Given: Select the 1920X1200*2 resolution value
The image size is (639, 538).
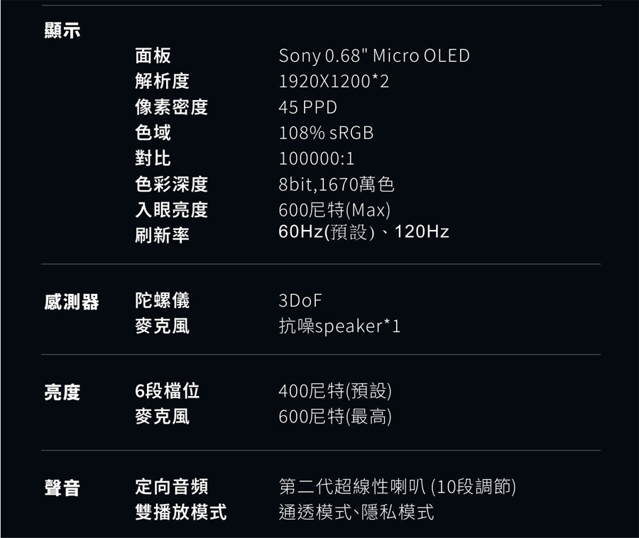Looking at the screenshot, I should point(334,82).
